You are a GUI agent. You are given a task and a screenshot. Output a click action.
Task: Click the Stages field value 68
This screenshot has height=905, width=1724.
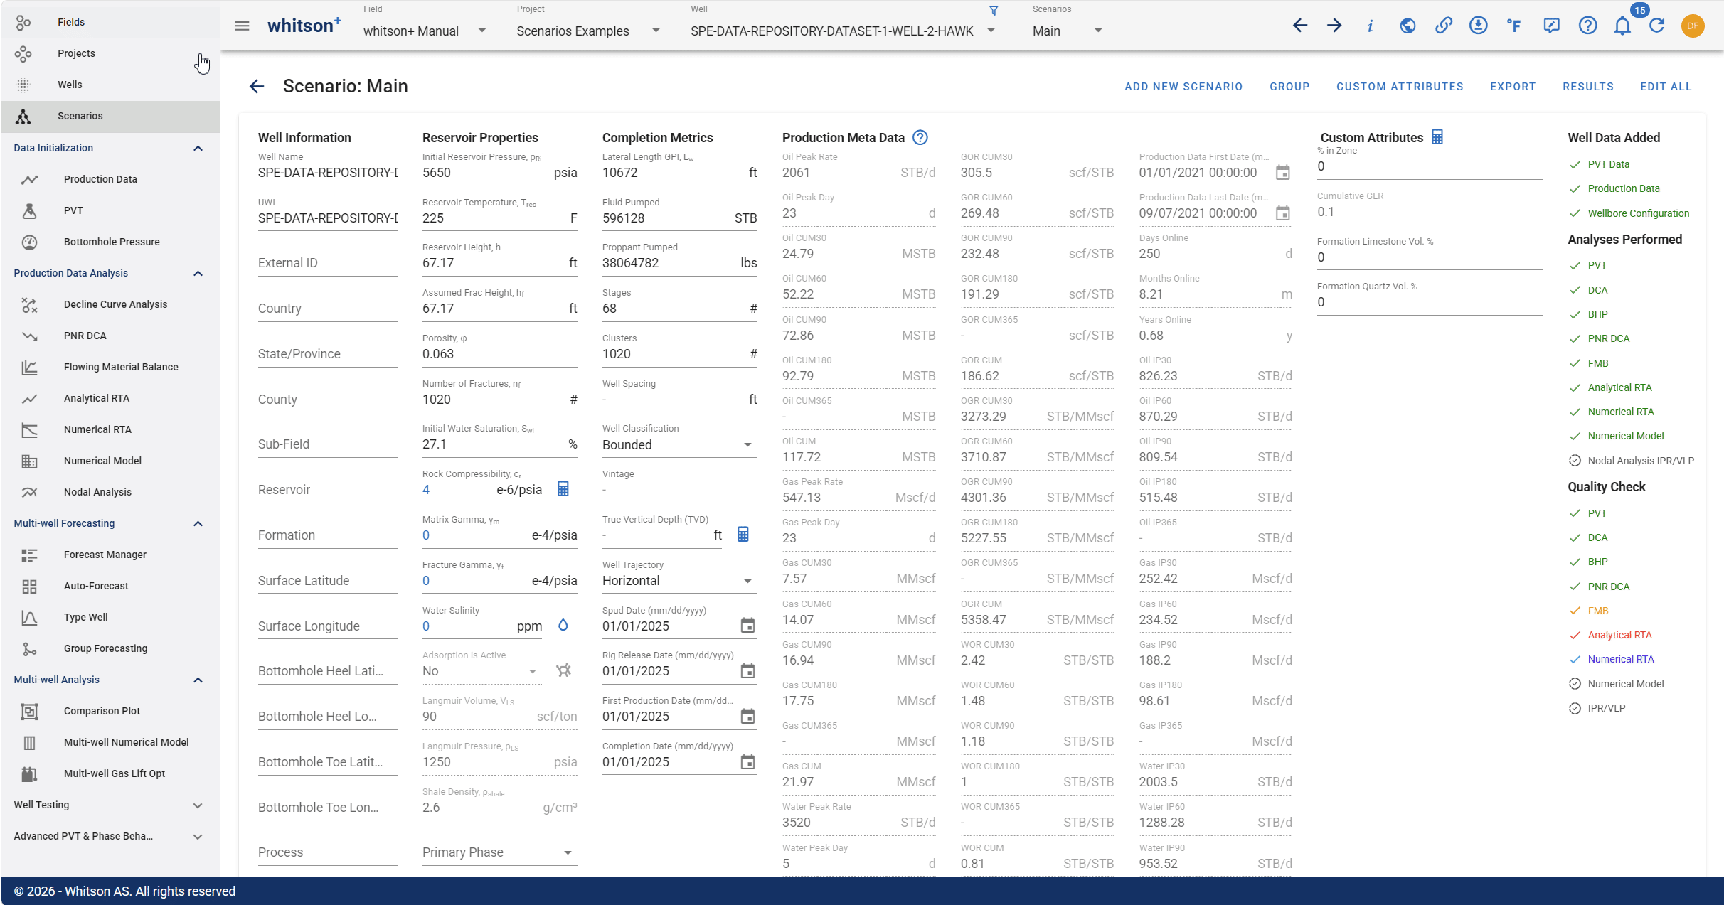pos(679,309)
